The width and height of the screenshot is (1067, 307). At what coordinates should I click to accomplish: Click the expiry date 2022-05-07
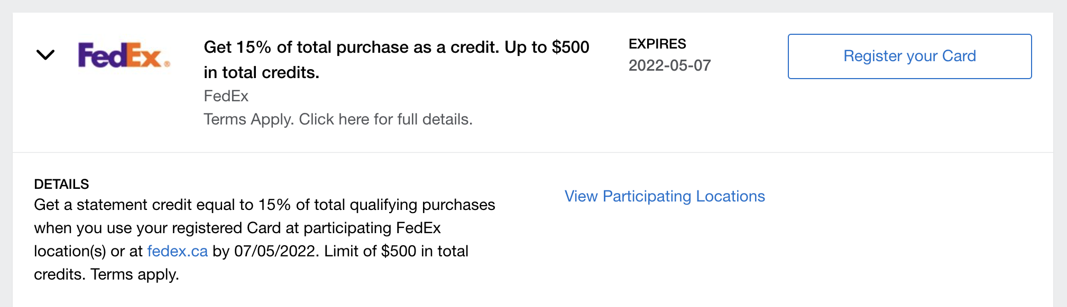click(x=669, y=65)
